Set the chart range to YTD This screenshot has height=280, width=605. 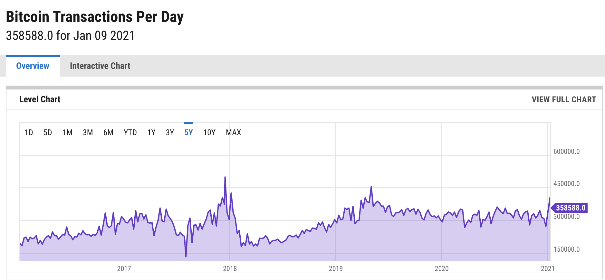tap(130, 132)
